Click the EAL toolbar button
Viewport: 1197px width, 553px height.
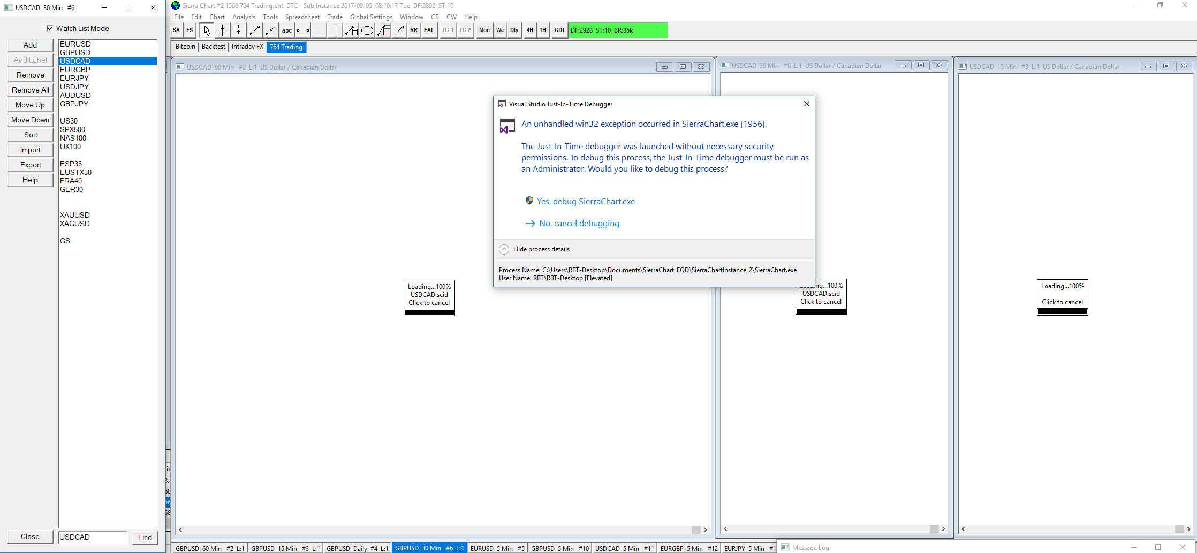coord(429,30)
